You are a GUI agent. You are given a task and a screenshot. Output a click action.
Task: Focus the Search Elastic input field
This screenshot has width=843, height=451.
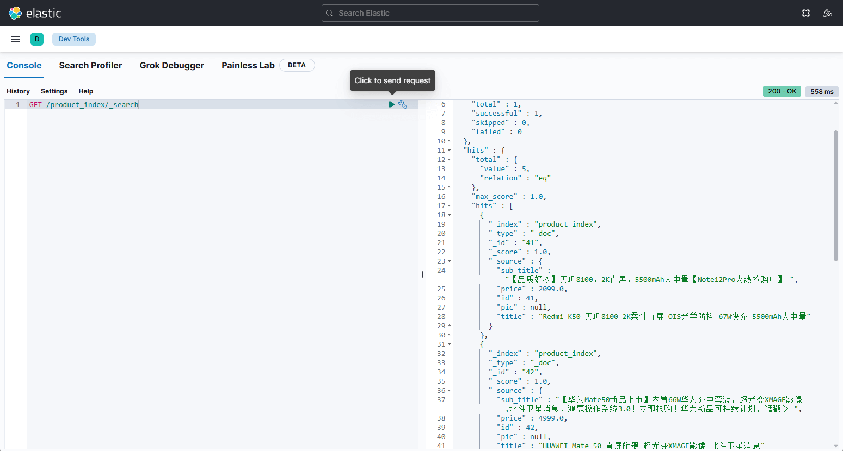point(435,13)
